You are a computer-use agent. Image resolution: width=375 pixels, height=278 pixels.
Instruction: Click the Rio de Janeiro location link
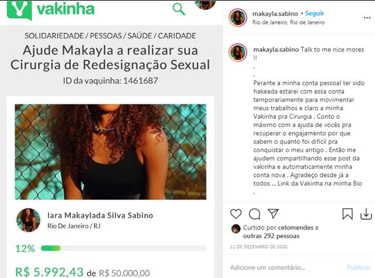[288, 22]
